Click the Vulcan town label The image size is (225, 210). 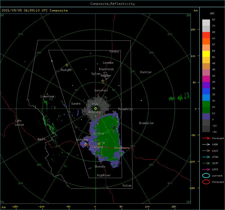click(x=127, y=186)
